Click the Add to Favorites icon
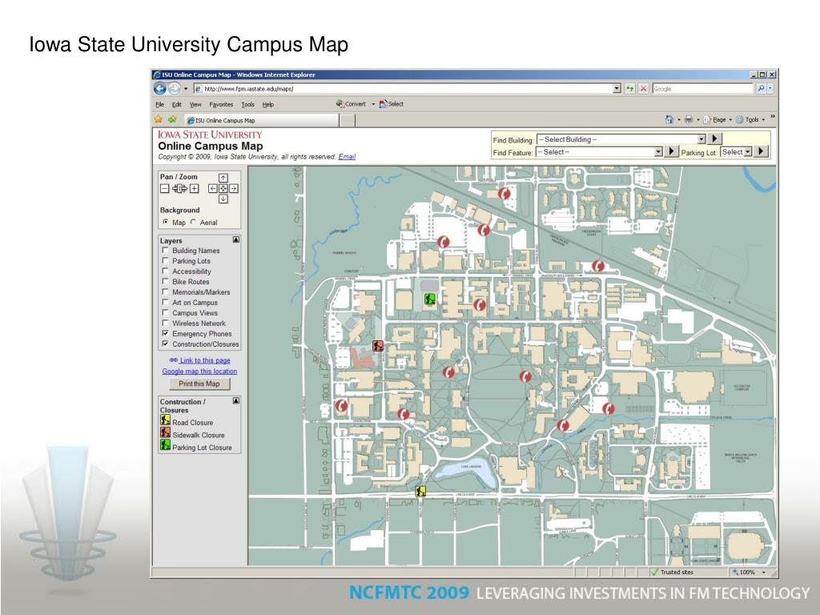 click(173, 120)
